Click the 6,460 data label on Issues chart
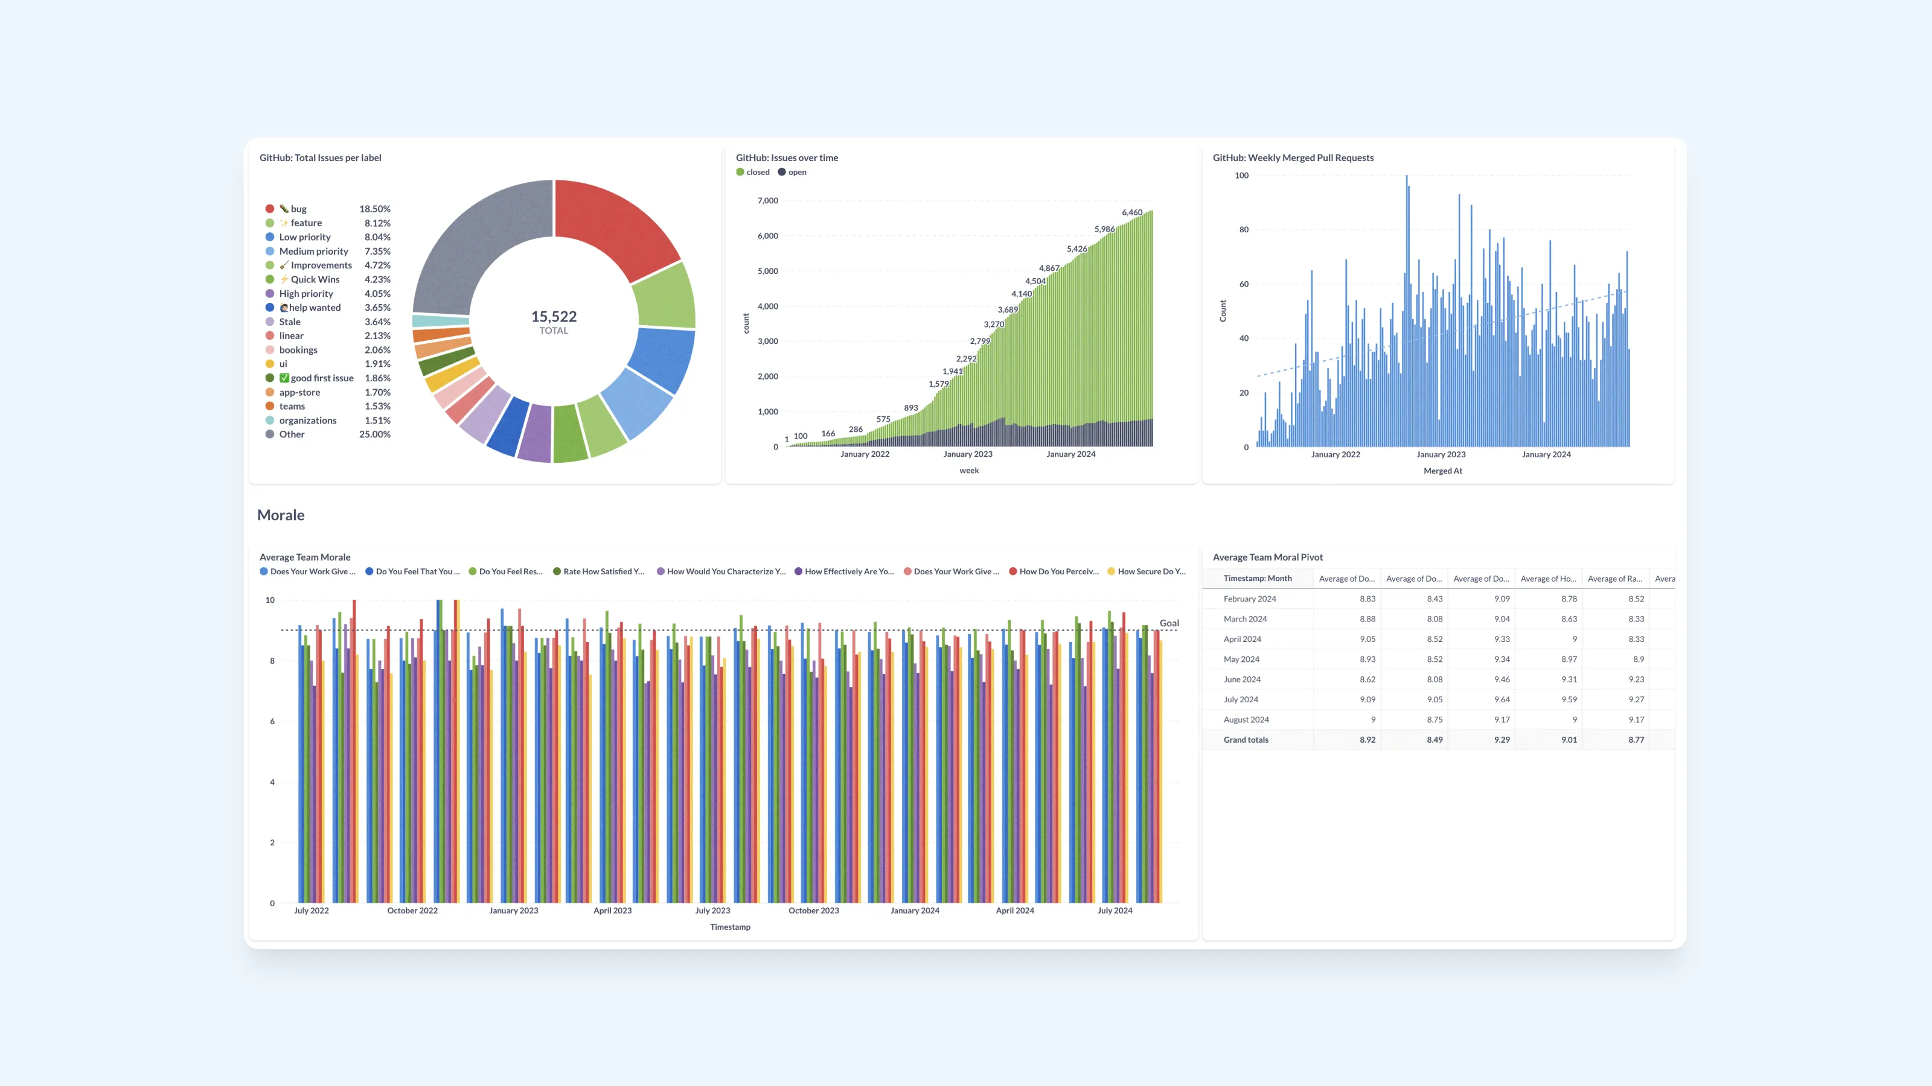The height and width of the screenshot is (1086, 1932). tap(1132, 212)
